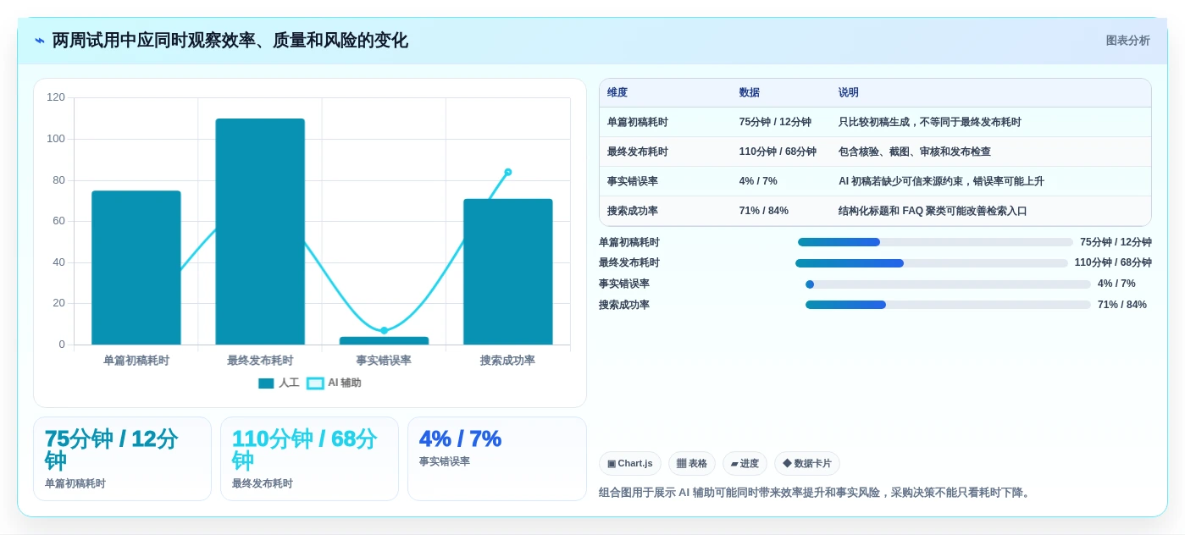Click the 最终发布耗时 progress bar
Viewport: 1185px width, 535px height.
pos(932,263)
